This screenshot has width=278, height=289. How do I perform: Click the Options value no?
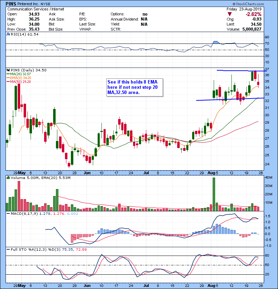tap(145, 14)
